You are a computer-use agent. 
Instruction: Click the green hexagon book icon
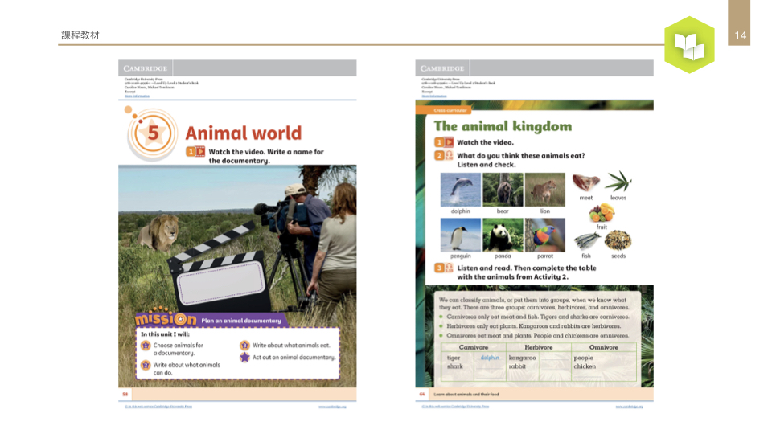click(689, 45)
